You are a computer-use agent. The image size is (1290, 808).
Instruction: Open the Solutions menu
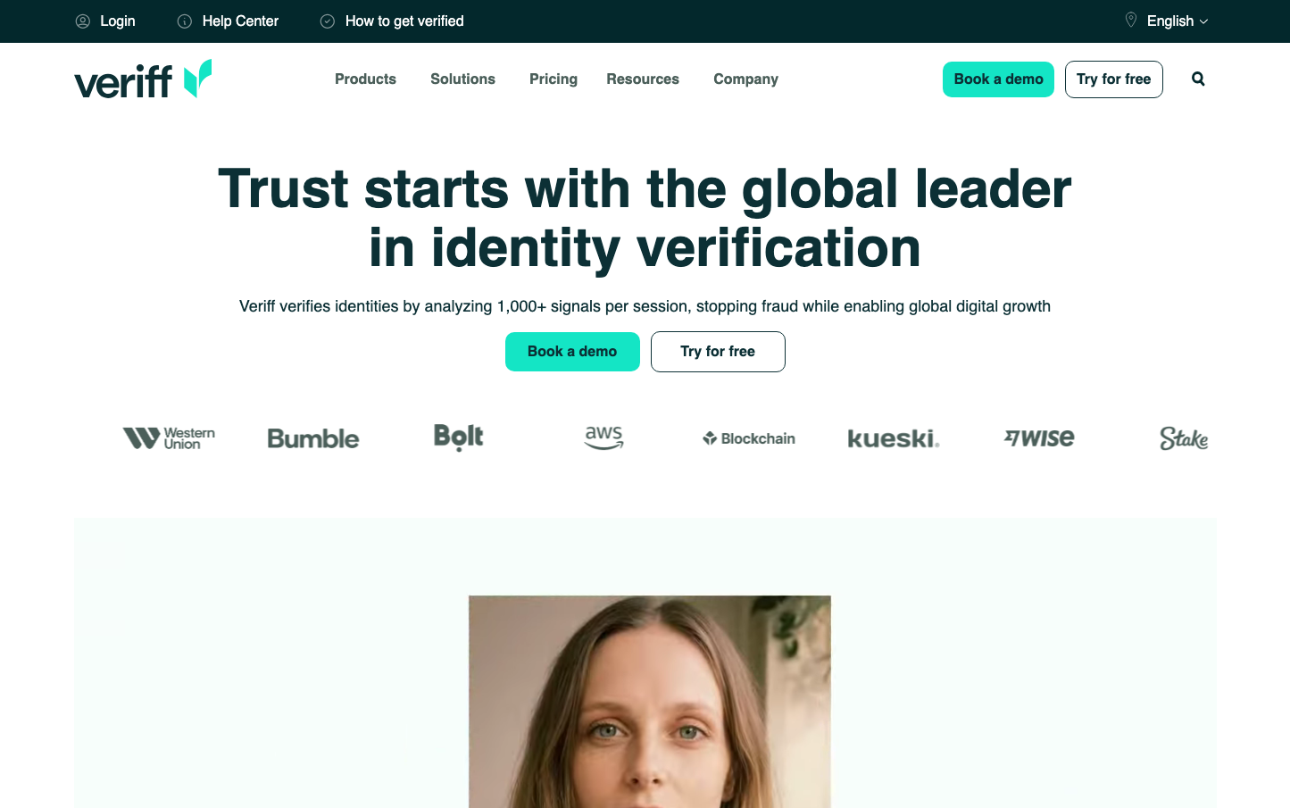pyautogui.click(x=462, y=79)
